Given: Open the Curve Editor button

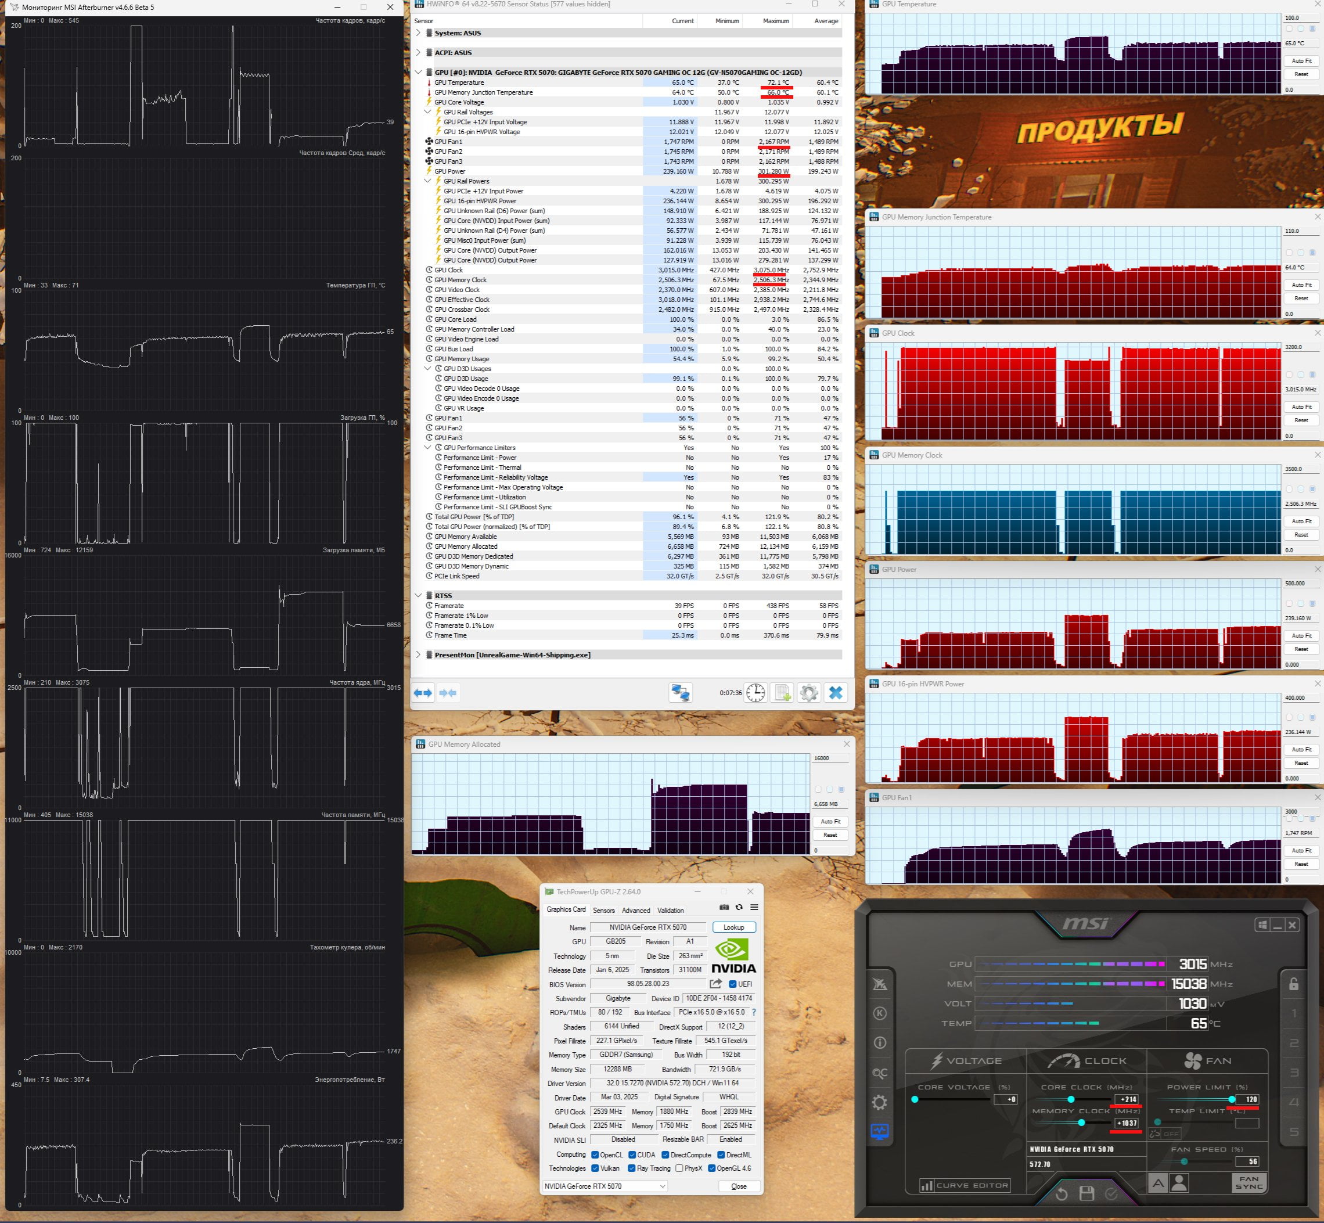Looking at the screenshot, I should [965, 1185].
